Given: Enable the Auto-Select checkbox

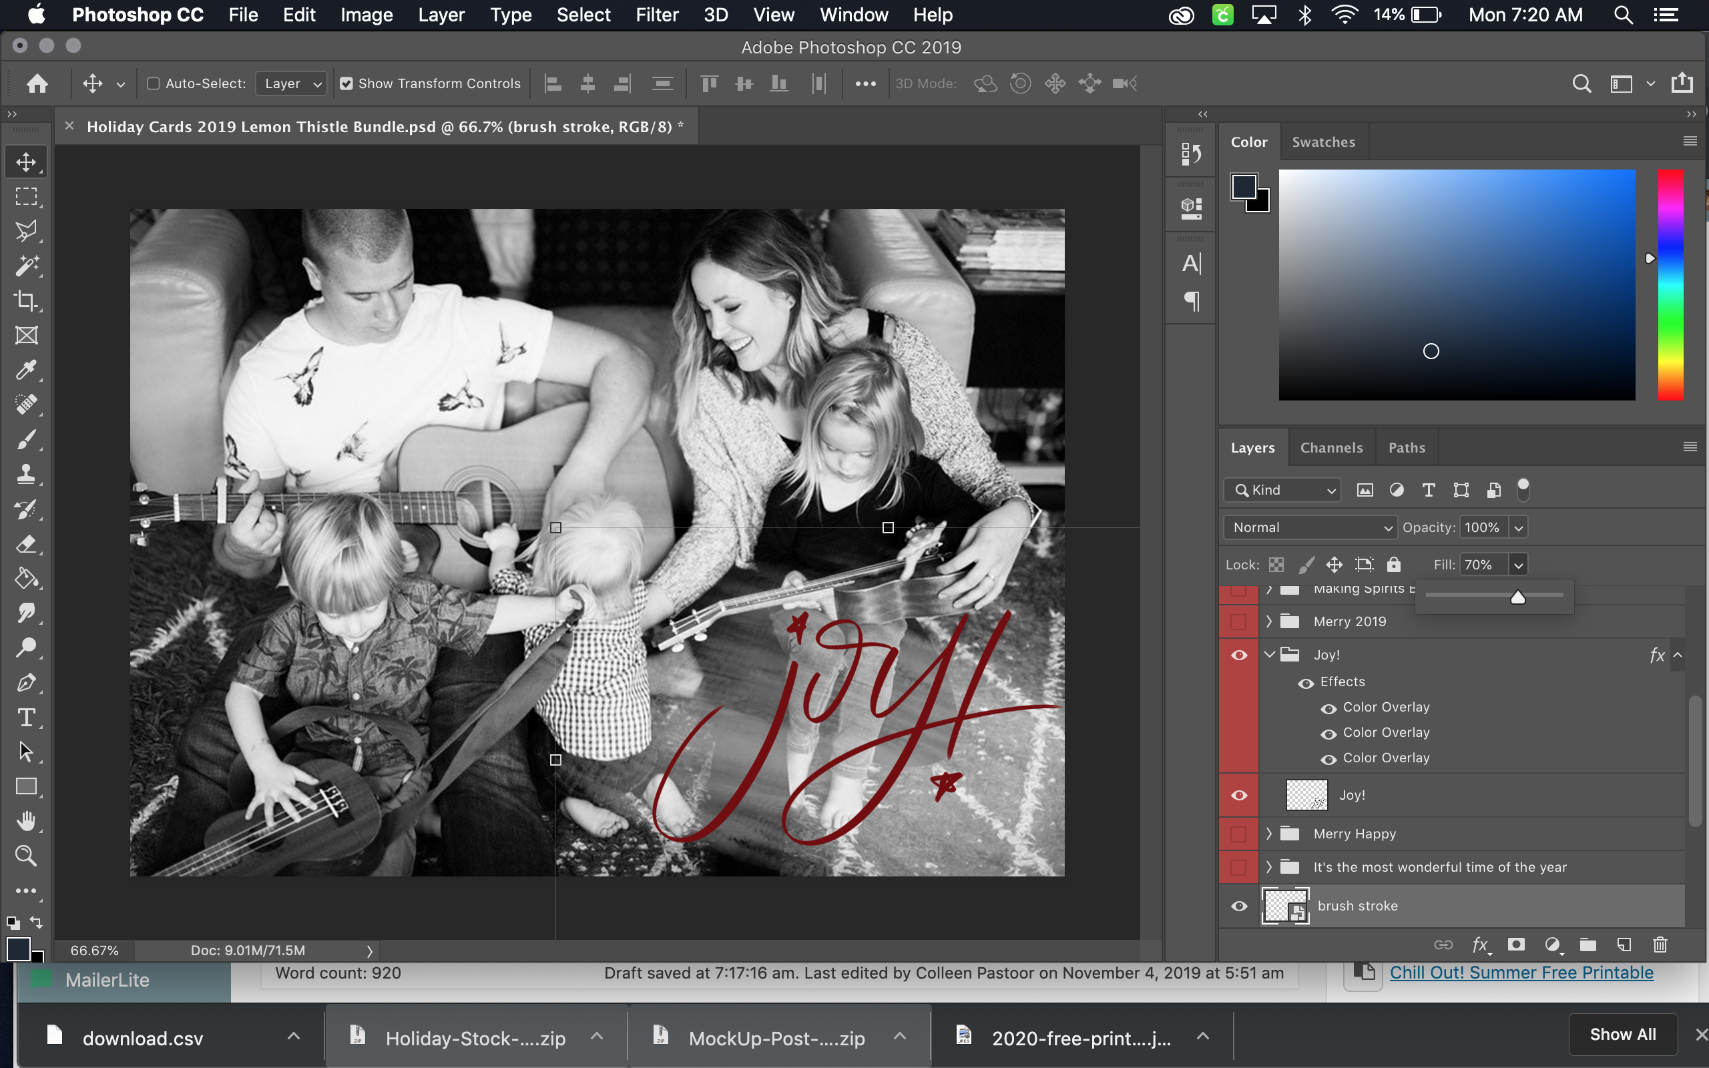Looking at the screenshot, I should point(154,83).
